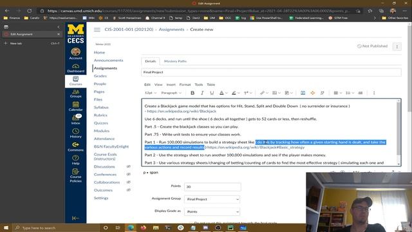Select the Details tab
This screenshot has height=232, width=412.
[x=150, y=61]
